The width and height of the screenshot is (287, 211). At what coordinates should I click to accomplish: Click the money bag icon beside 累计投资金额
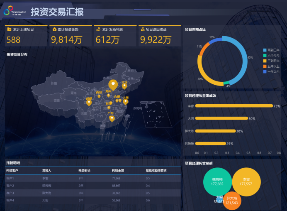tap(54, 29)
